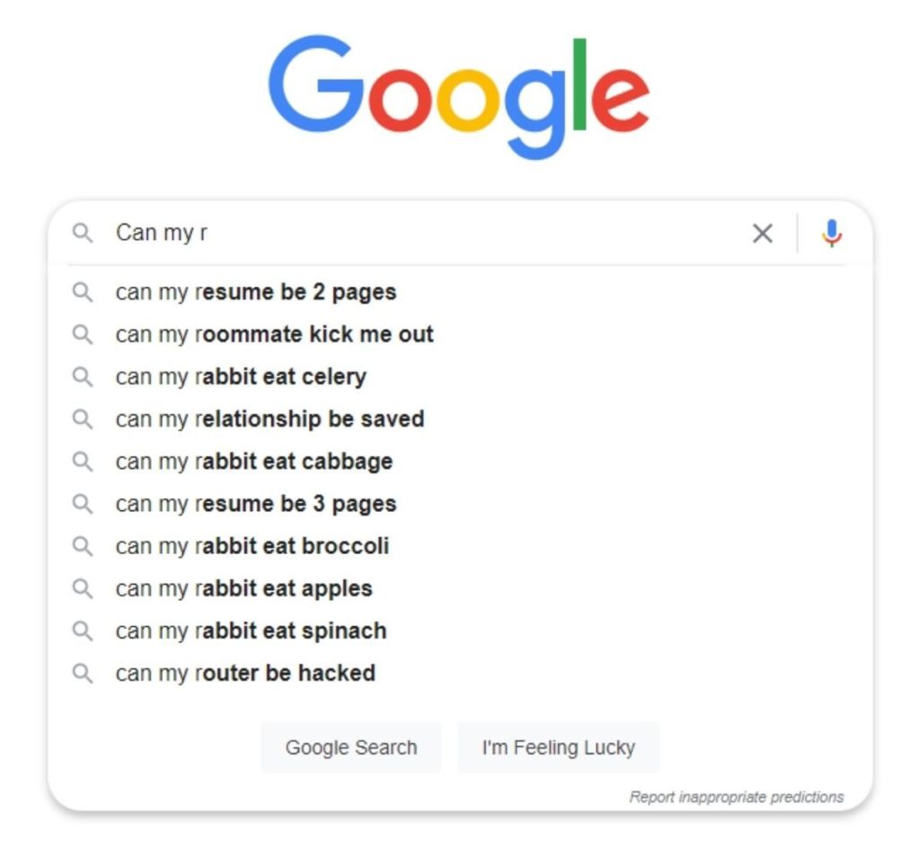The width and height of the screenshot is (920, 846).
Task: Select the suggestion 'can my roommate kick me out'
Action: 274,334
